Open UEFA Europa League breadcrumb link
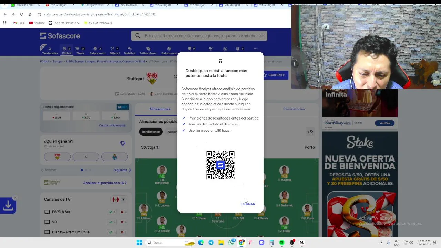Image resolution: width=441 pixels, height=248 pixels. point(105,61)
